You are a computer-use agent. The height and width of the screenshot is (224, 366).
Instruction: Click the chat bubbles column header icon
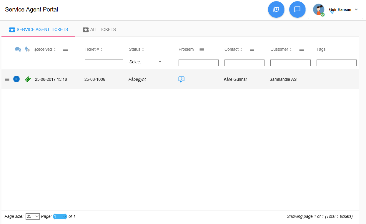pos(18,50)
